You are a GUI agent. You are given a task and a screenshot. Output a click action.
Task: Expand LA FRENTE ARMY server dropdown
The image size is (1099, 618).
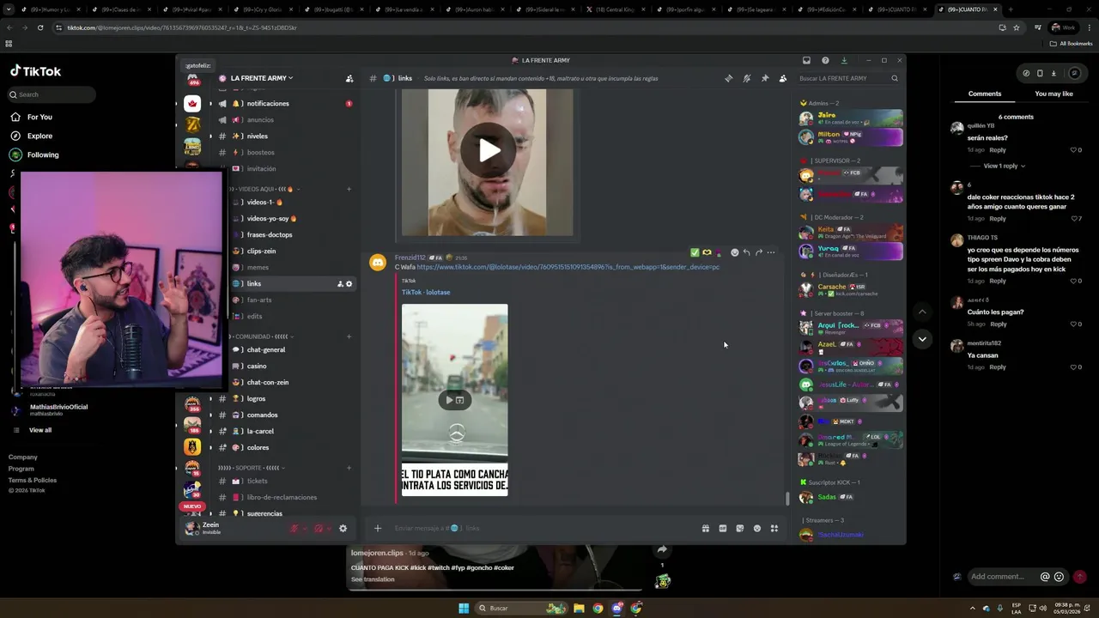pos(262,78)
